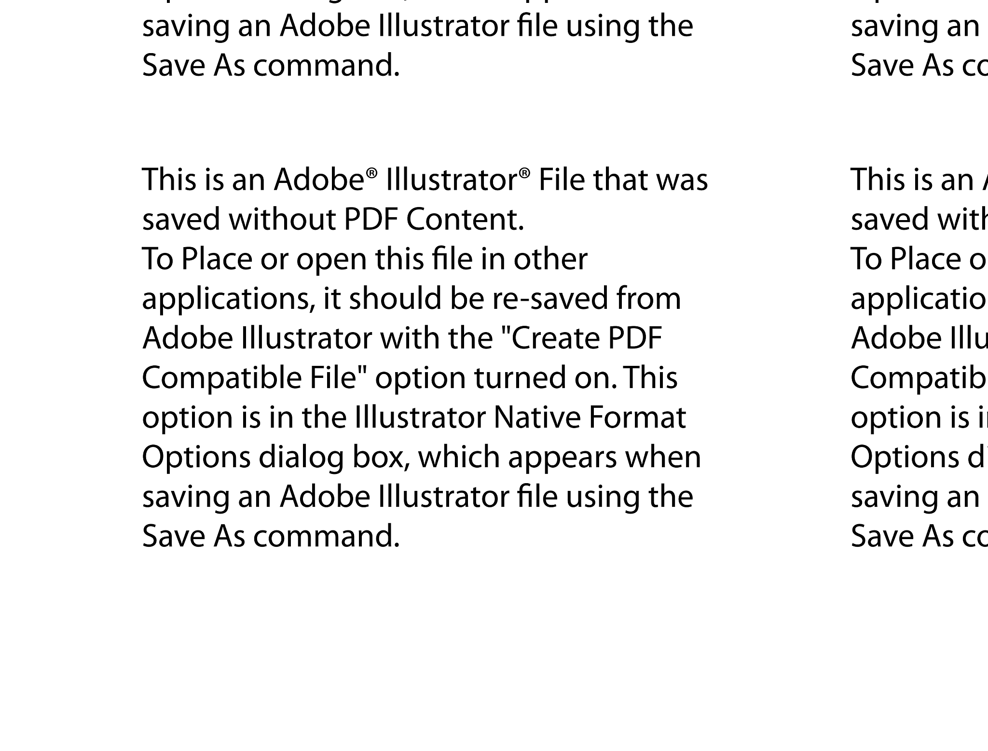Viewport: 988px width, 751px height.
Task: Click the words "File that was"
Action: pos(623,180)
